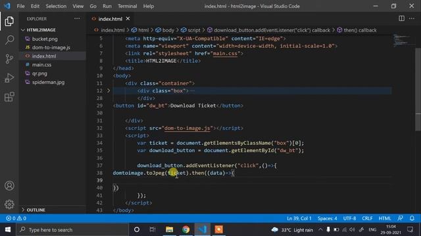This screenshot has height=236, width=421.
Task: Open the Extensions view
Action: click(x=9, y=97)
